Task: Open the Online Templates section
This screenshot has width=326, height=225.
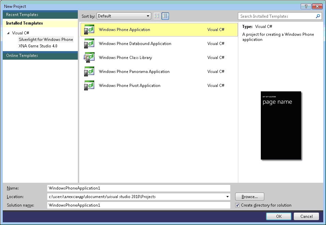Action: coord(40,56)
